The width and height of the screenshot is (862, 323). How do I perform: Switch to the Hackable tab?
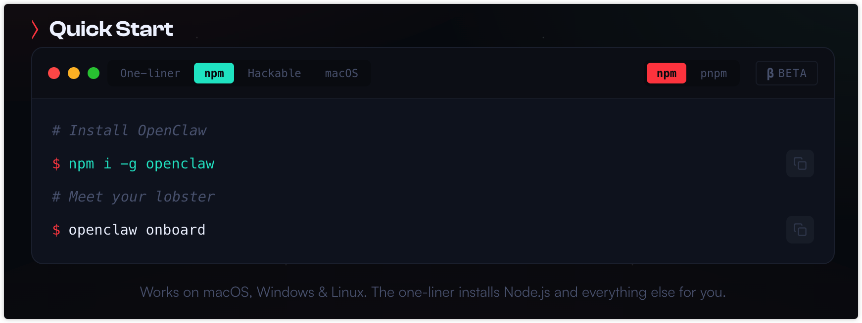click(274, 73)
